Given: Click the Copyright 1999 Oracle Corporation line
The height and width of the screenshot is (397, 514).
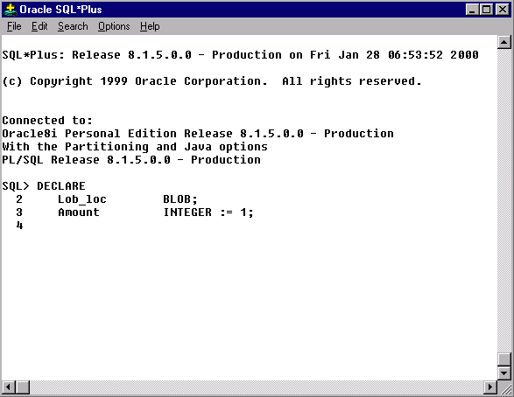Looking at the screenshot, I should point(212,80).
